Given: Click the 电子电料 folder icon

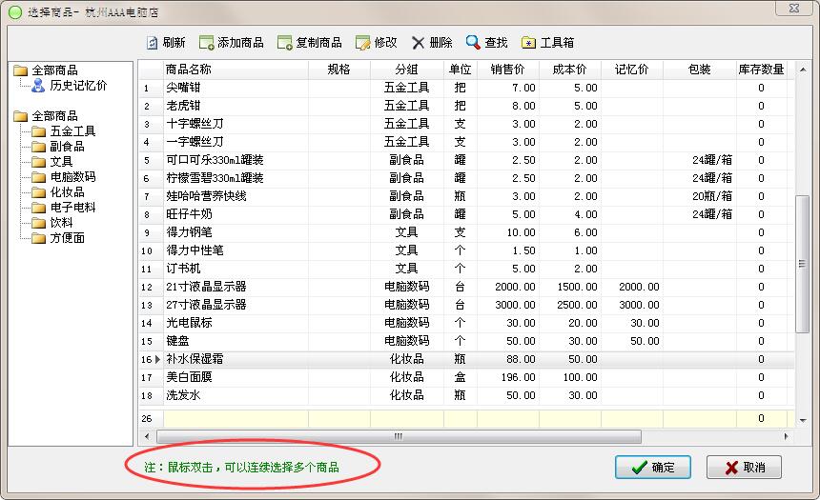Looking at the screenshot, I should [x=39, y=208].
